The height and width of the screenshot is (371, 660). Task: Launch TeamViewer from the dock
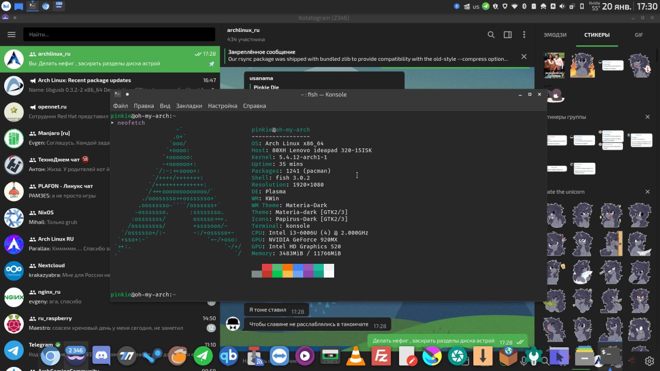click(279, 357)
